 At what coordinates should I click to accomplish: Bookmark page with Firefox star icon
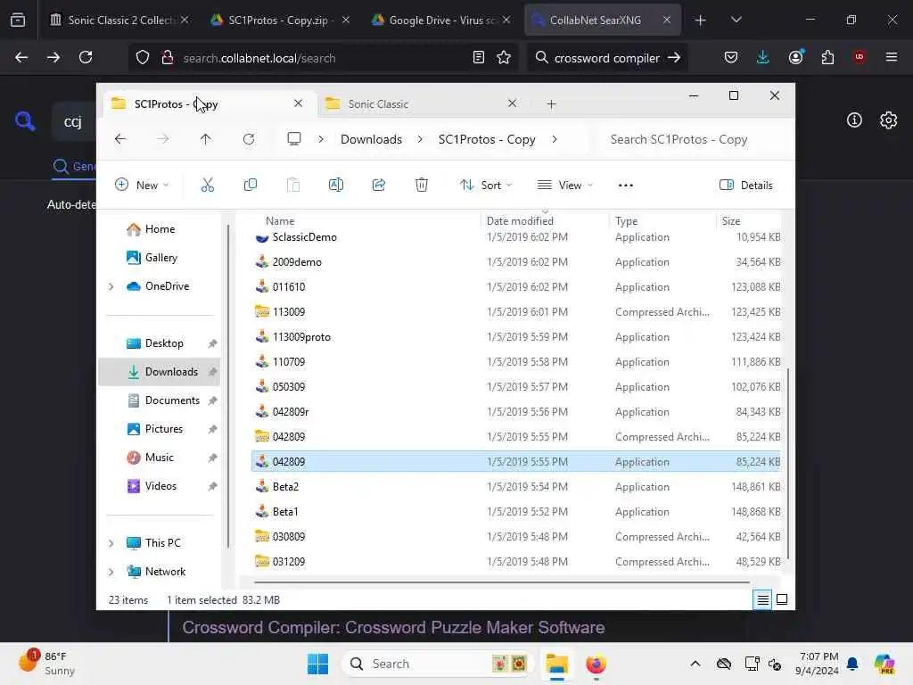pyautogui.click(x=504, y=58)
